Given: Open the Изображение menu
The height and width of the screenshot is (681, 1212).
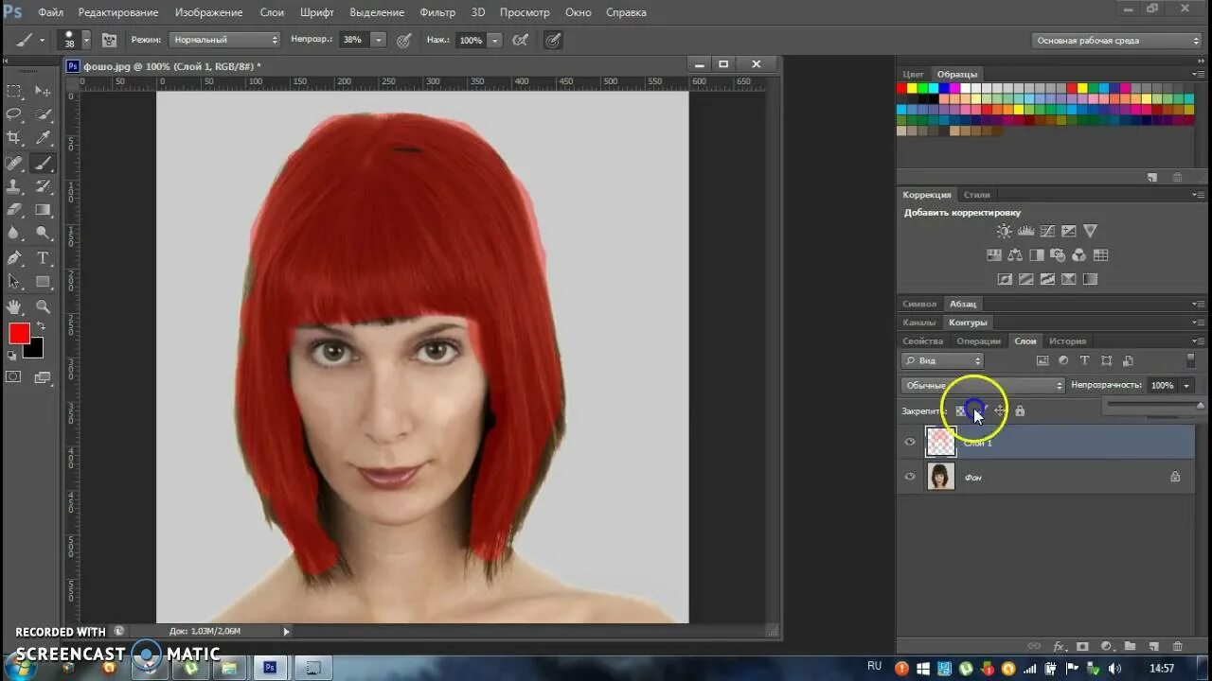Looking at the screenshot, I should [x=208, y=12].
